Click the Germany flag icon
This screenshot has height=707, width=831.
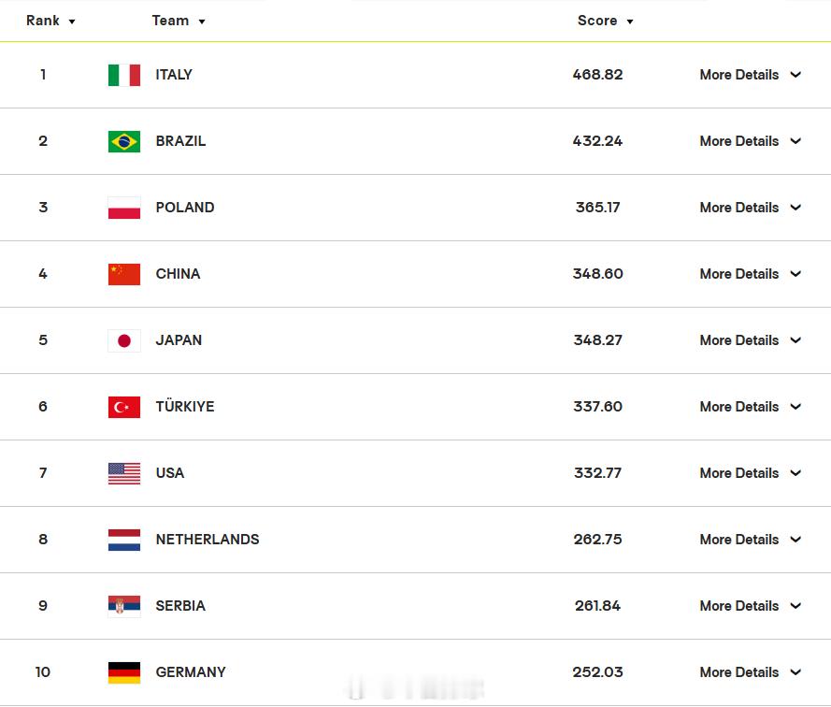pos(124,672)
